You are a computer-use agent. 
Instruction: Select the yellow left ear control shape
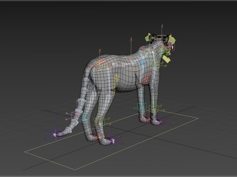click(148, 38)
